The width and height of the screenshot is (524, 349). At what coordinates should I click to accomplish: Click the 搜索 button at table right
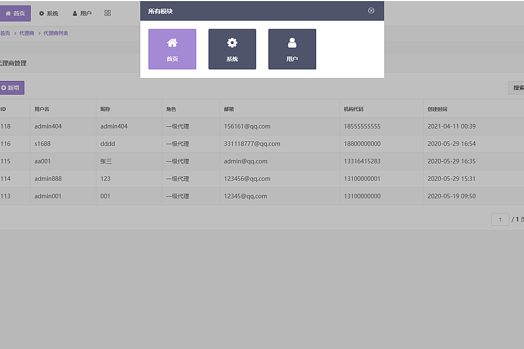[x=516, y=88]
